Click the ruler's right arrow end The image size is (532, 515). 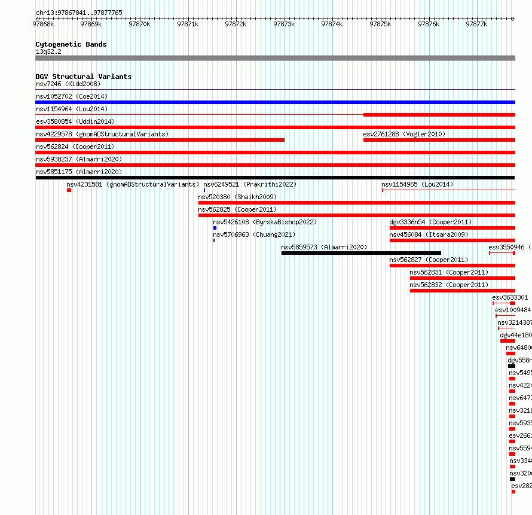tap(513, 19)
